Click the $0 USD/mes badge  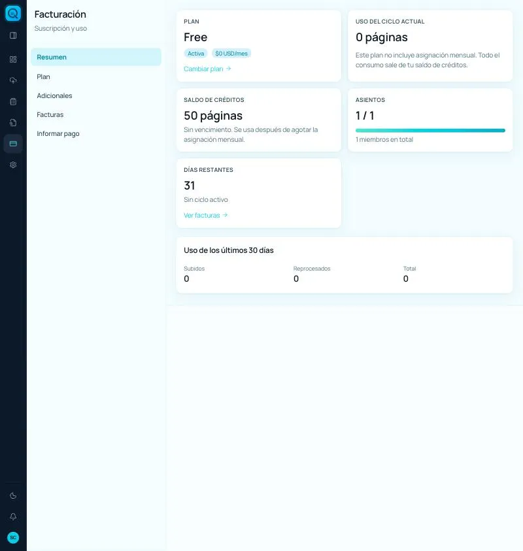tap(231, 54)
